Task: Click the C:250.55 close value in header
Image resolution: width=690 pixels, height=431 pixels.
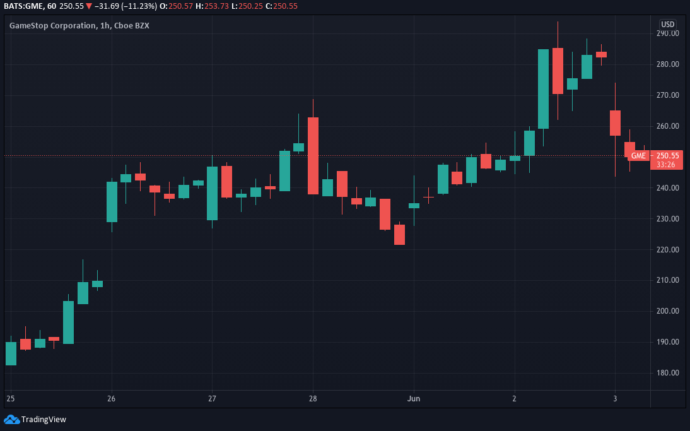Action: (x=282, y=6)
